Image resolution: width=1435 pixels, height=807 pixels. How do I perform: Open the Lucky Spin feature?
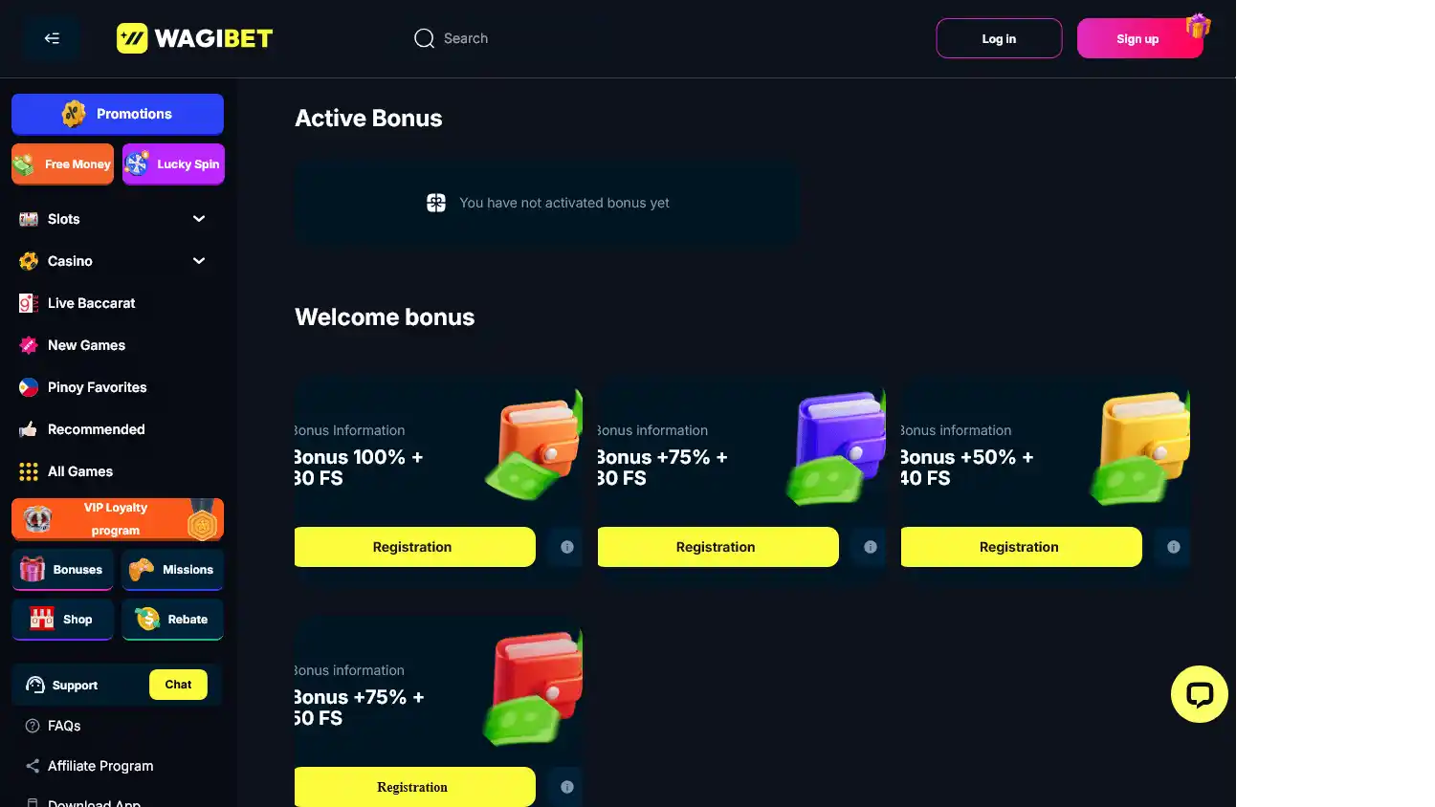tap(173, 164)
